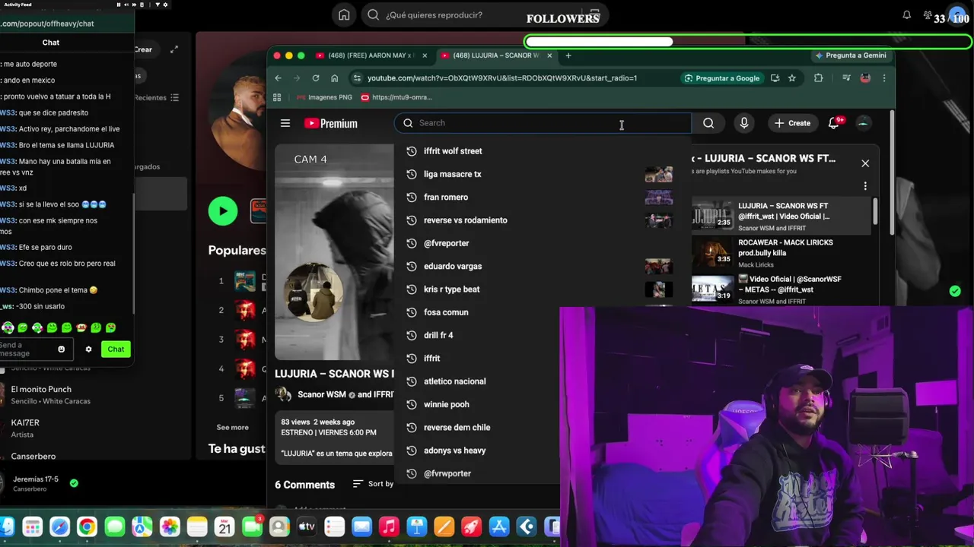The image size is (974, 547).
Task: Open chat settings gear icon
Action: [x=88, y=349]
